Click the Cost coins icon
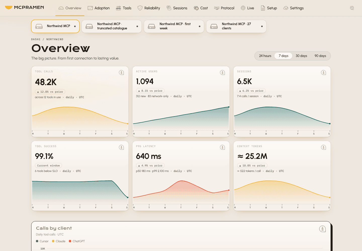Screen dimensions: 362x251 (x=196, y=8)
